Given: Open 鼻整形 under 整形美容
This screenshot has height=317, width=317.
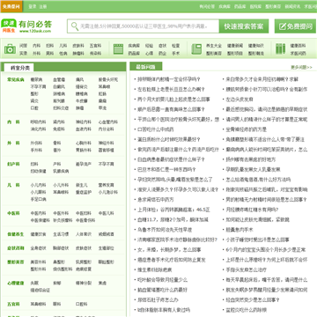Looking at the screenshot, I should click(59, 262).
